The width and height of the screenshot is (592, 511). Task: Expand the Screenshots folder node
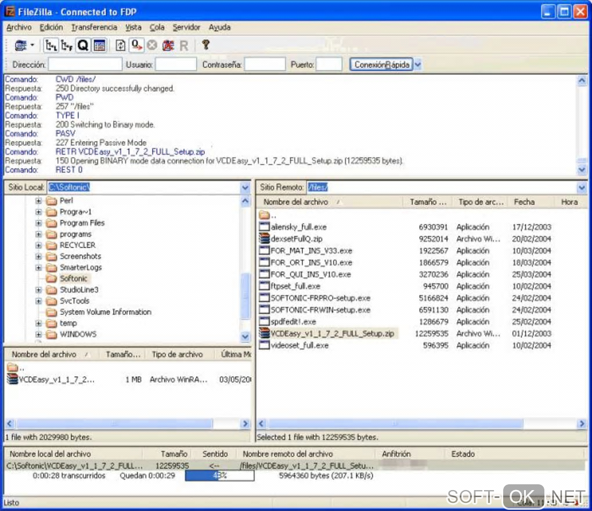coord(38,257)
